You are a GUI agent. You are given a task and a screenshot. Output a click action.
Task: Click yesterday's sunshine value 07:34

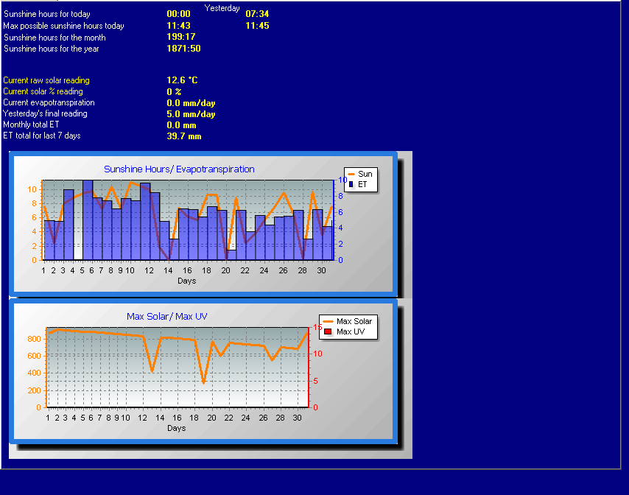(x=257, y=14)
